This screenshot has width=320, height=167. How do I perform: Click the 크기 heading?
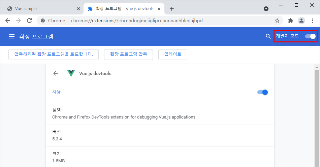pos(57,154)
